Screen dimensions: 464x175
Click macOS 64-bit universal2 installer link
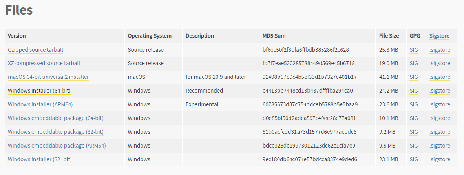(x=48, y=77)
